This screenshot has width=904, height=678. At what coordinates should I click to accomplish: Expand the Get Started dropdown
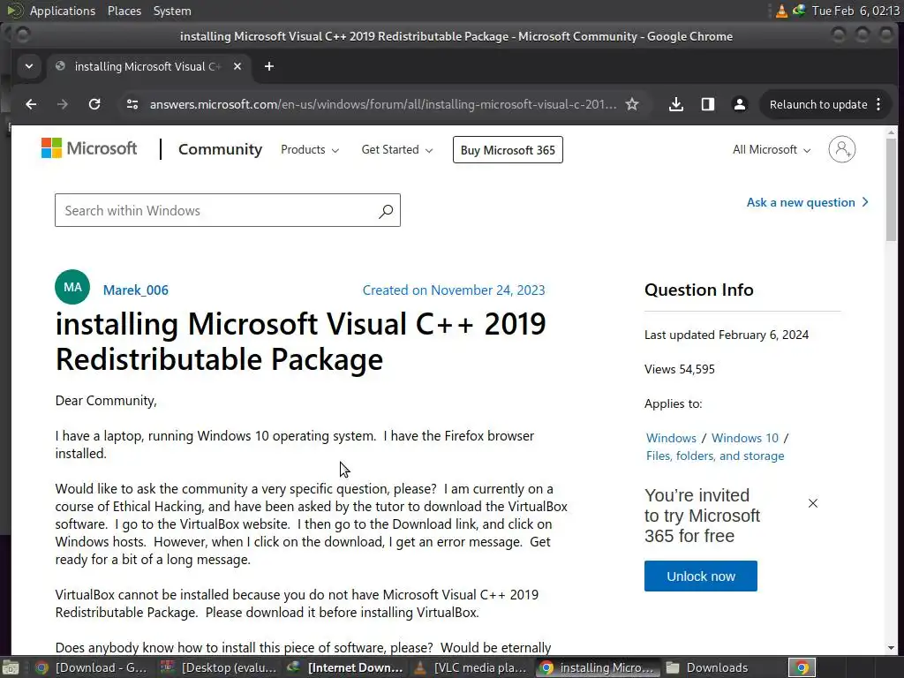pyautogui.click(x=396, y=150)
